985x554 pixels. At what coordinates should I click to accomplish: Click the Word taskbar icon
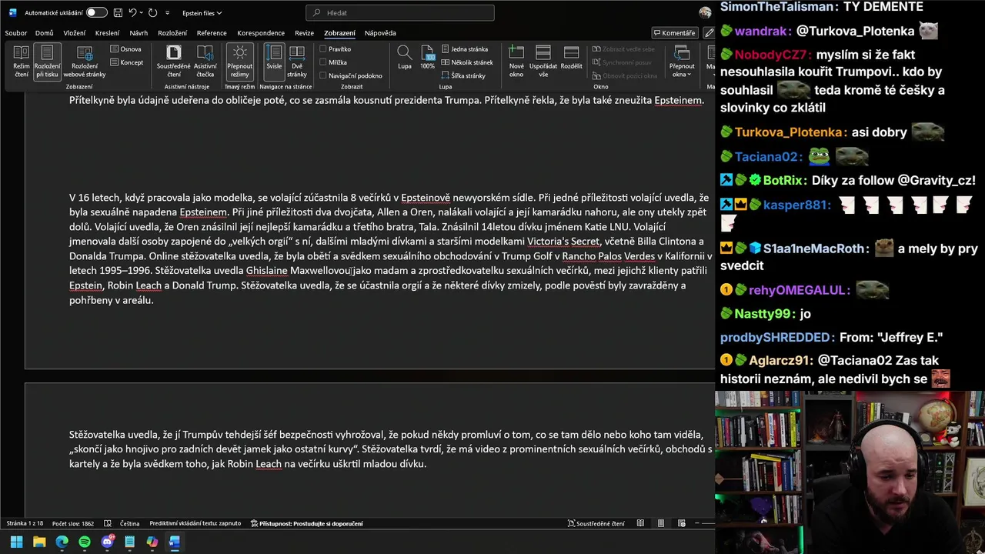click(x=175, y=542)
